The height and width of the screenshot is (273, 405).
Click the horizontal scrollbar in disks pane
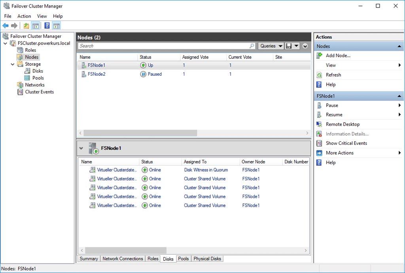(126, 250)
